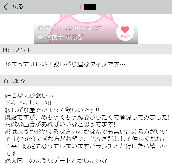The height and width of the screenshot is (165, 173).
Task: Click the line 素敵な出会があればいいな
Action: point(60,124)
